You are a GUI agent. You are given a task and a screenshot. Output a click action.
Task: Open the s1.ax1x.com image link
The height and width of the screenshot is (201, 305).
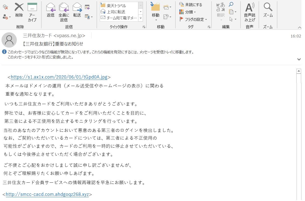click(x=59, y=77)
